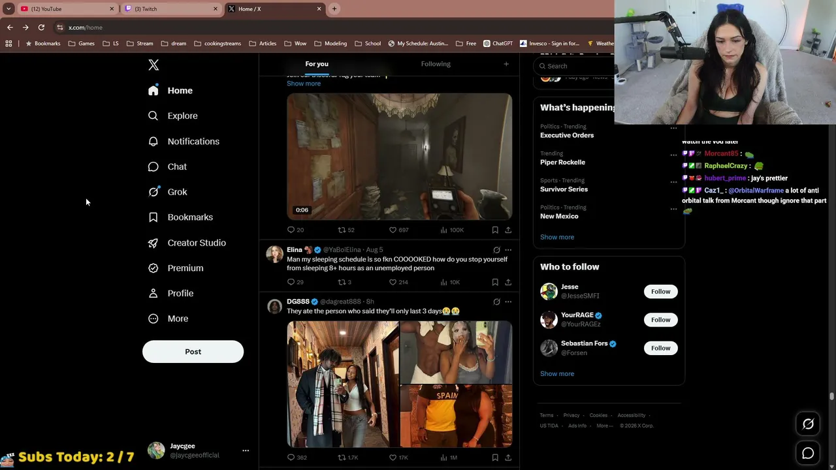Open Grok from the sidebar

[x=168, y=192]
